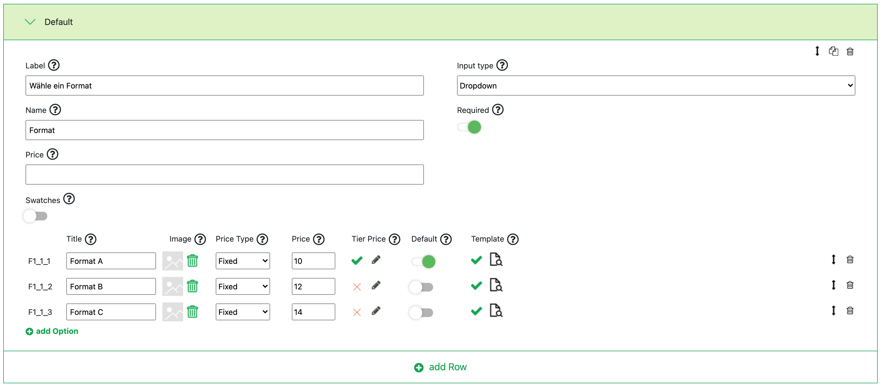Disable the Required toggle
Viewport: 882px width, 386px height.
click(469, 127)
